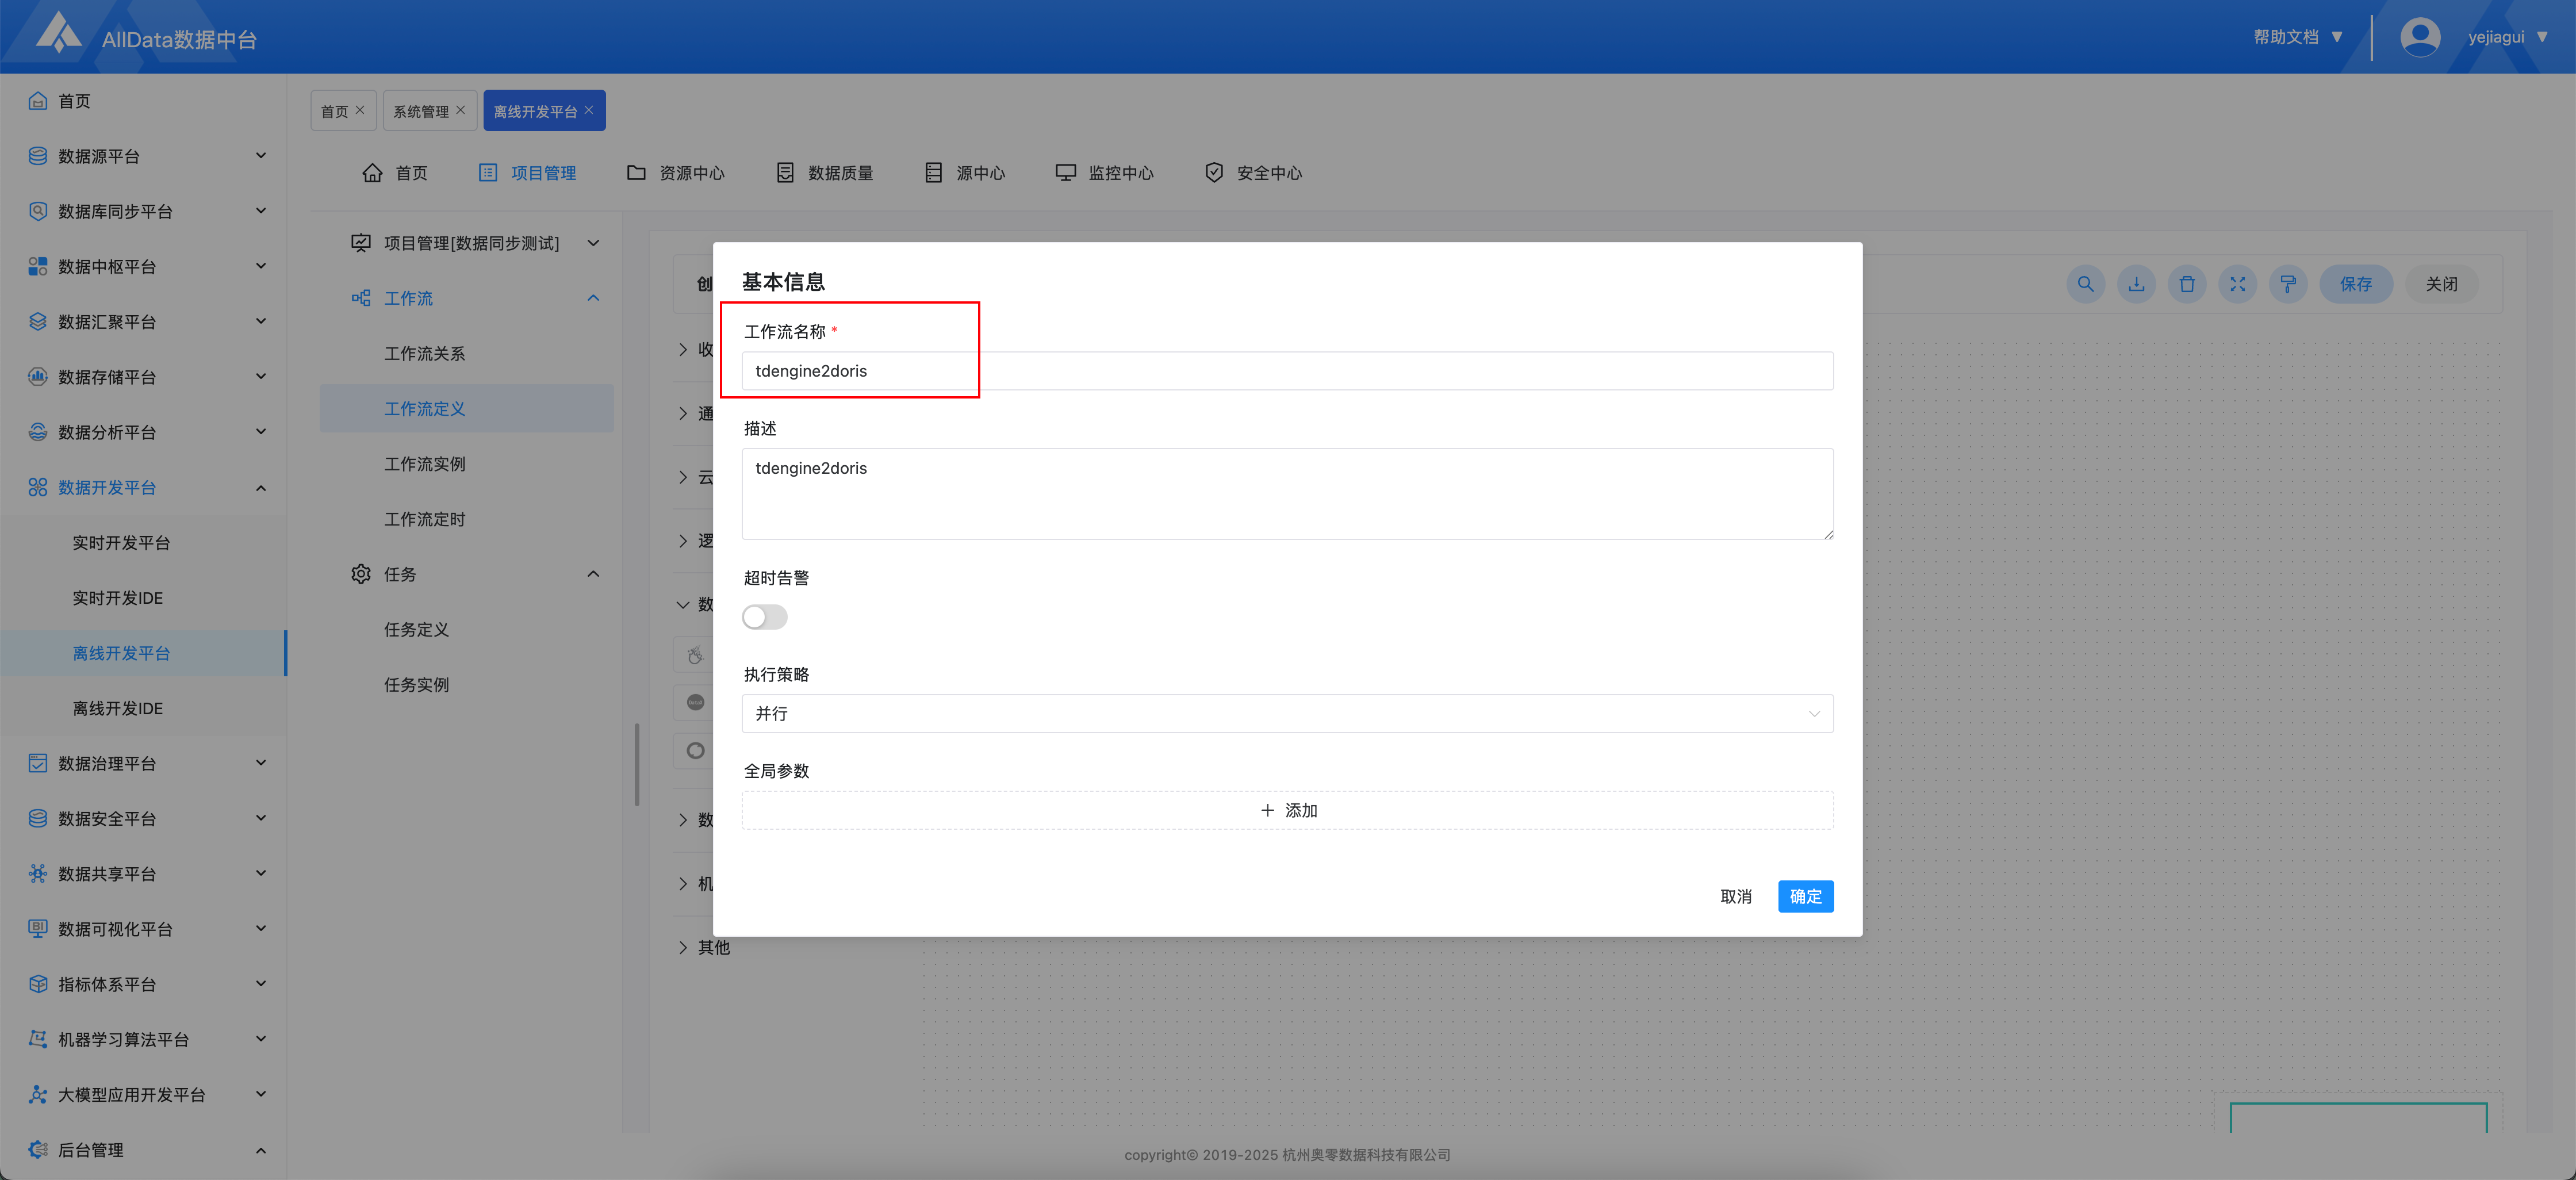
Task: Click the download icon in workflow toolbar
Action: pyautogui.click(x=2136, y=284)
